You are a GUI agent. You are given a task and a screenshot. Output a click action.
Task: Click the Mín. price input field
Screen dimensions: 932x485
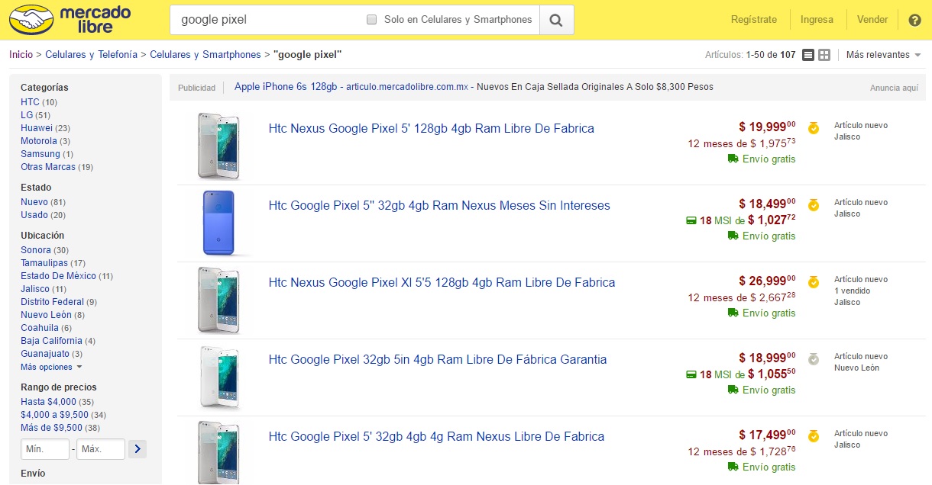point(45,449)
